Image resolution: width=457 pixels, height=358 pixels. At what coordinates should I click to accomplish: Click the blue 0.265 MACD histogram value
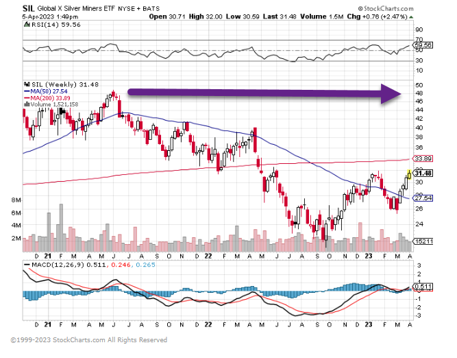pyautogui.click(x=145, y=265)
